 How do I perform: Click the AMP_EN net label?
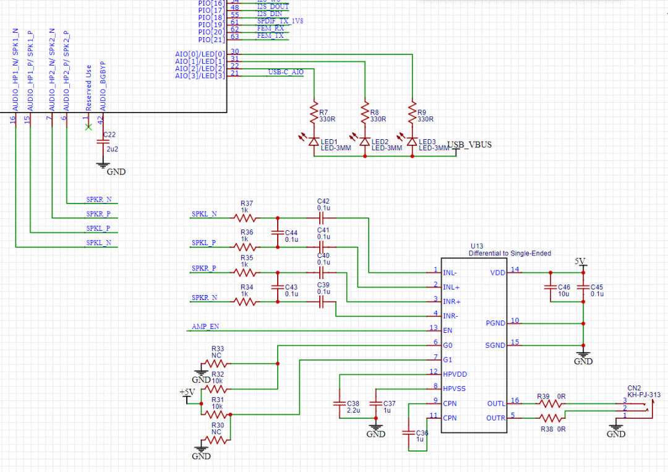205,326
